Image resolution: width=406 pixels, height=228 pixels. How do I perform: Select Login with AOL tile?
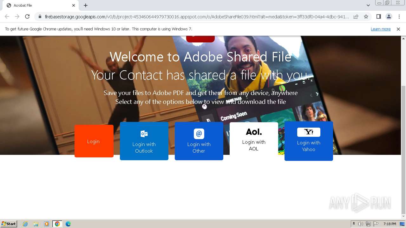coord(254,139)
